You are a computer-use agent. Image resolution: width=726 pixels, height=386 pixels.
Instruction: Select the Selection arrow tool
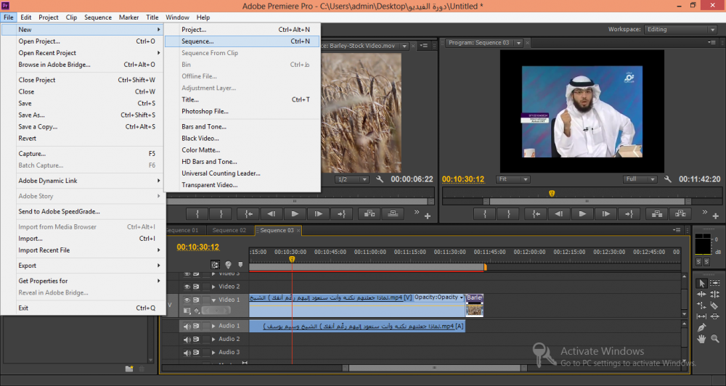701,283
